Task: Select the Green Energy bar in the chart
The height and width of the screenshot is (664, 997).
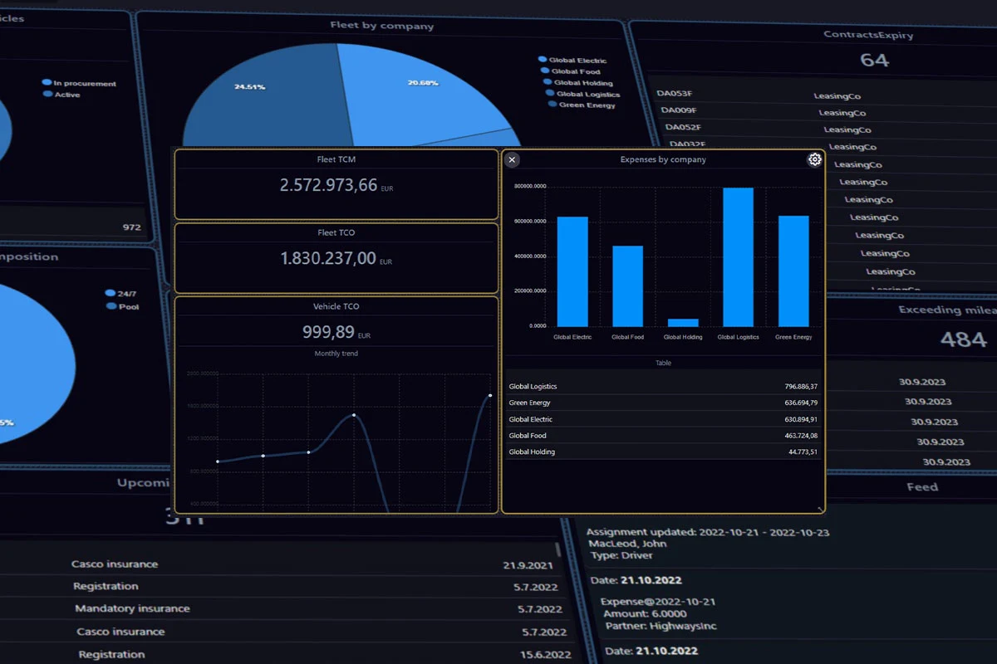Action: 793,271
